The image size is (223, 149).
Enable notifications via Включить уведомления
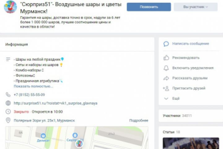tap(193, 68)
